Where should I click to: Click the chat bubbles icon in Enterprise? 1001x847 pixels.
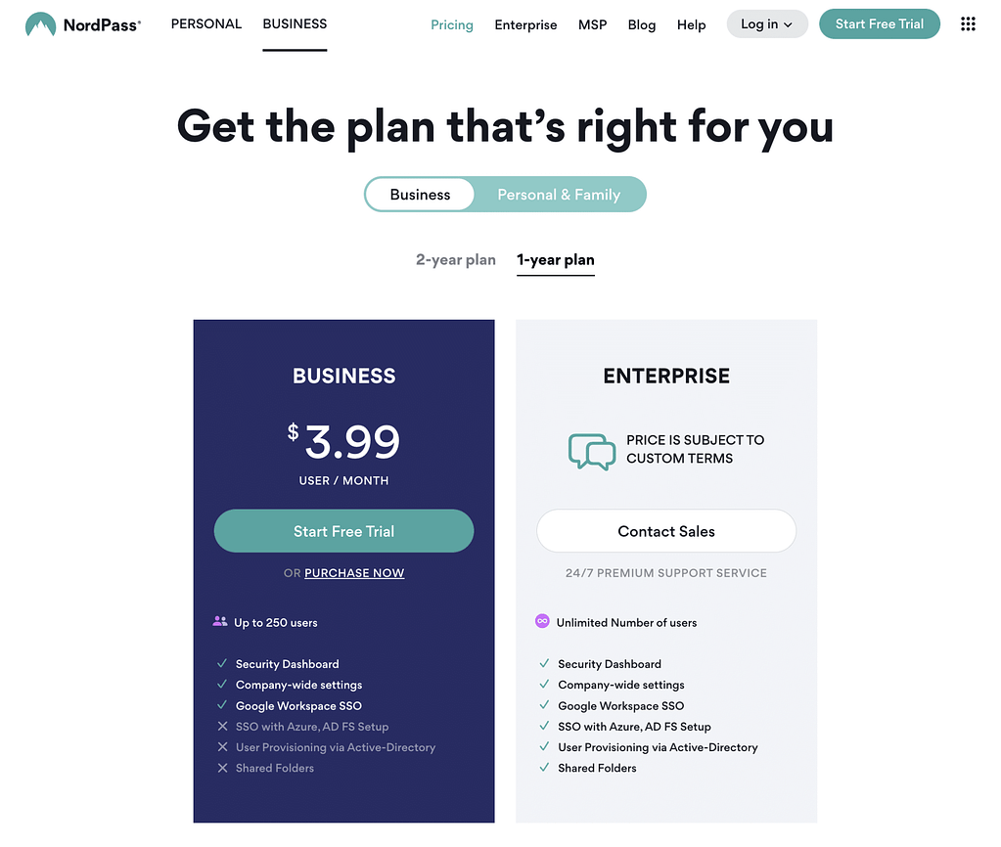coord(591,451)
